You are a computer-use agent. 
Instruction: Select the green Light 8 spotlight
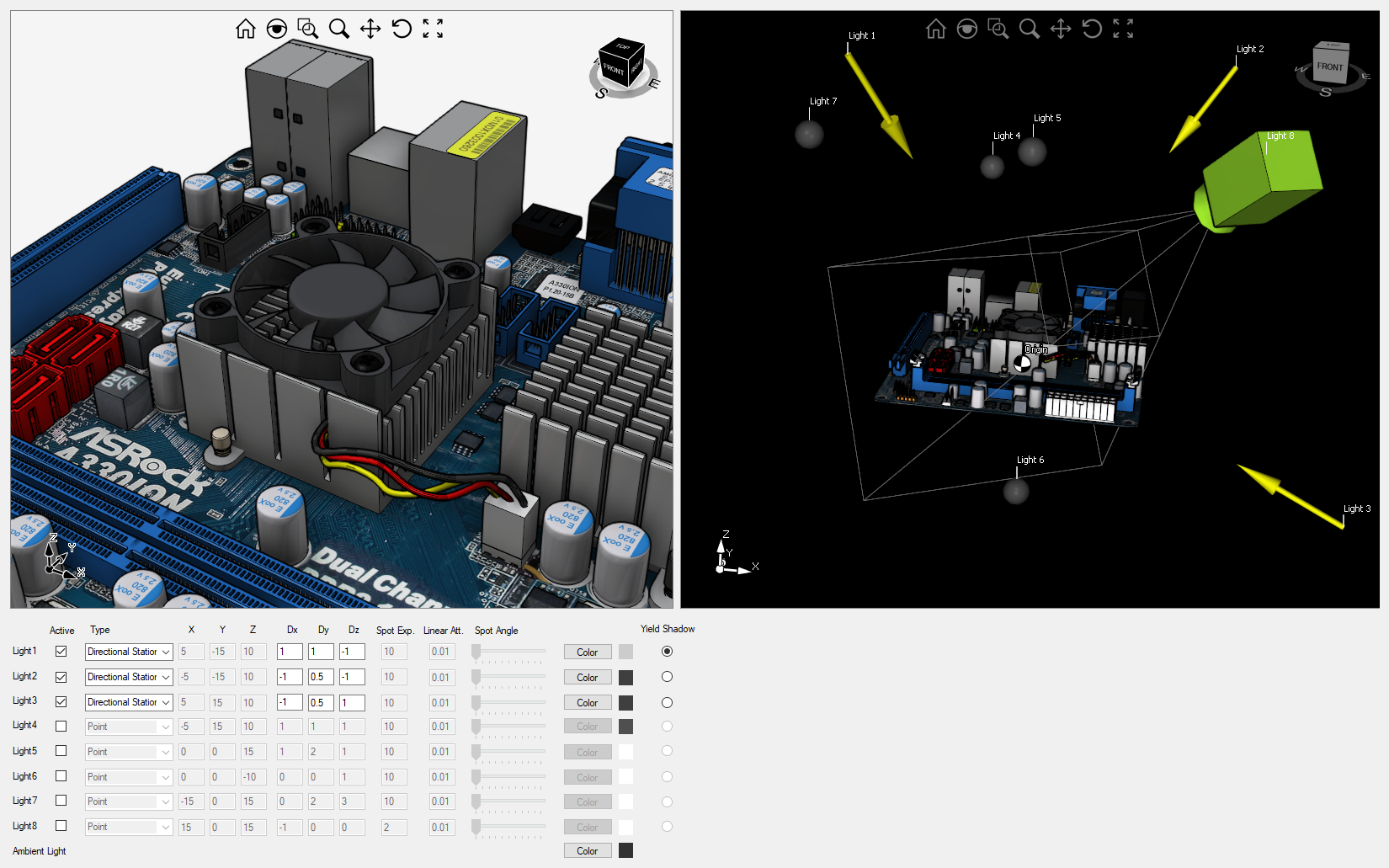pos(1259,181)
